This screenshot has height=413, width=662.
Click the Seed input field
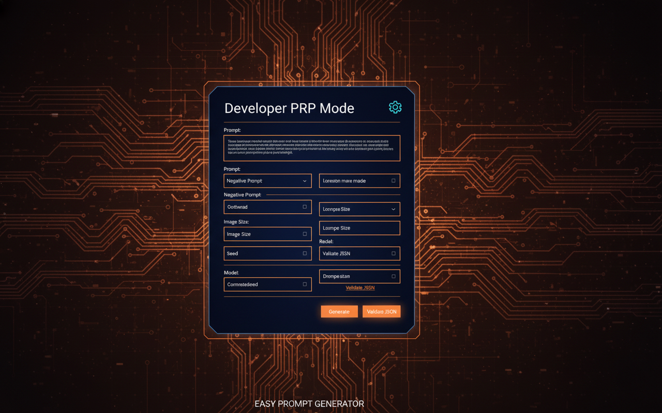[259, 253]
